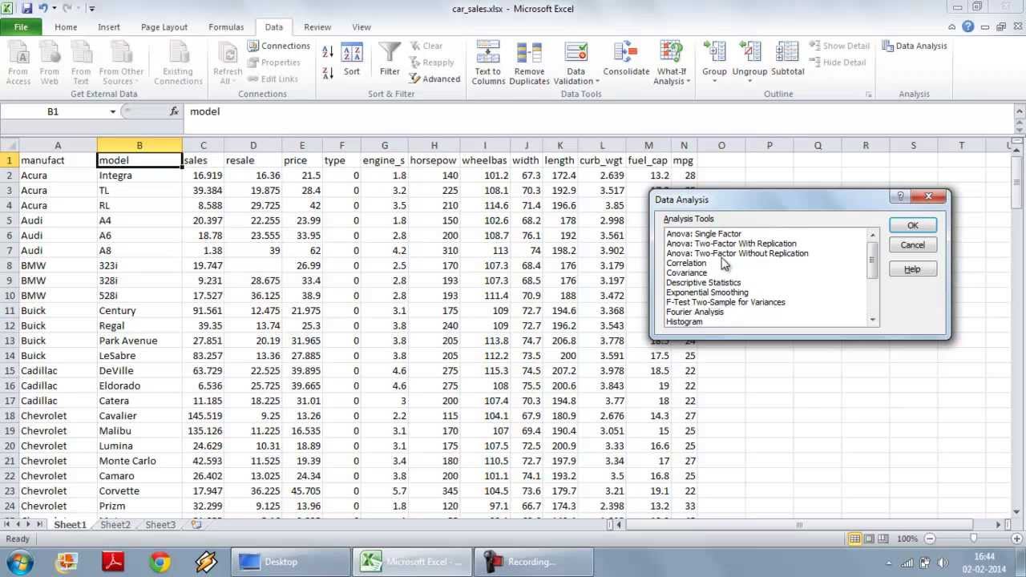Click OK in Data Analysis dialog

[912, 225]
